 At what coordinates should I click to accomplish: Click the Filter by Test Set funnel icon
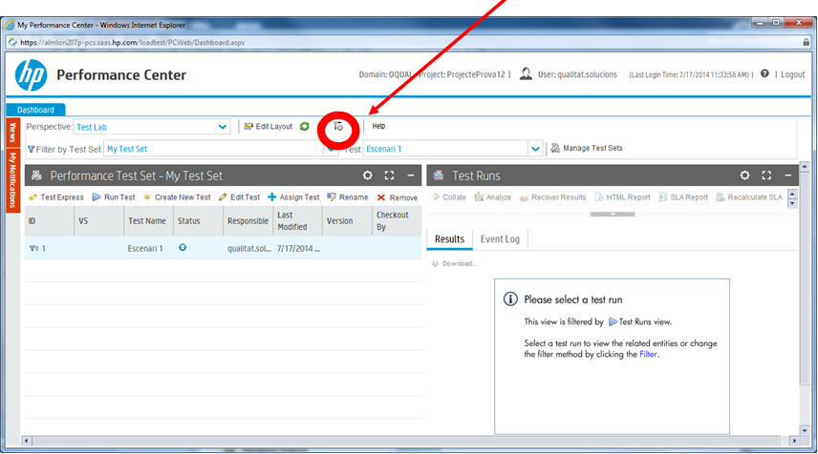(31, 150)
